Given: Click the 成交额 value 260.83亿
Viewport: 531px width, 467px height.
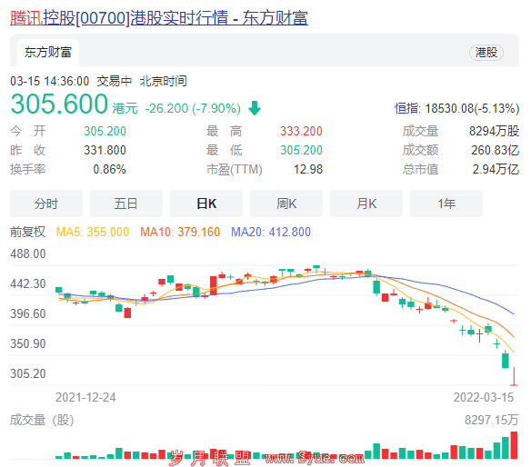Looking at the screenshot, I should tap(496, 150).
